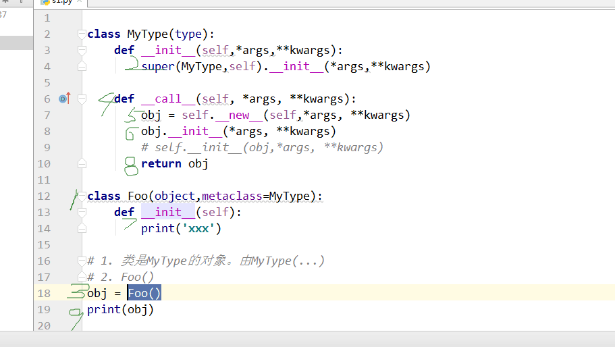Click __new__ in the self.__new__ call
Image resolution: width=615 pixels, height=347 pixels.
coord(239,115)
